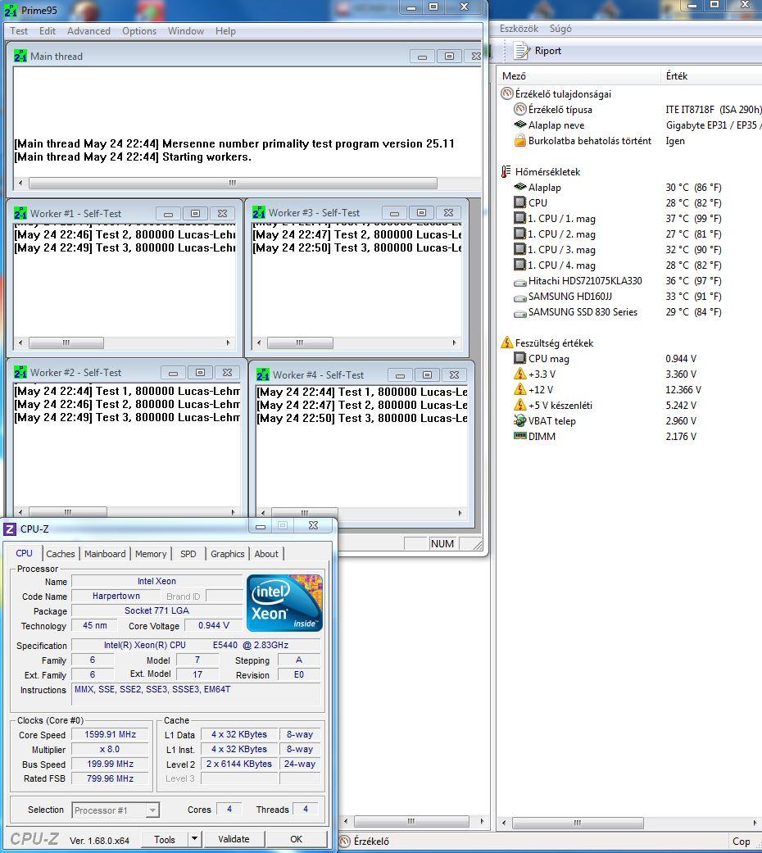Click the CPU mag voltage chip icon
762x853 pixels.
(x=520, y=358)
